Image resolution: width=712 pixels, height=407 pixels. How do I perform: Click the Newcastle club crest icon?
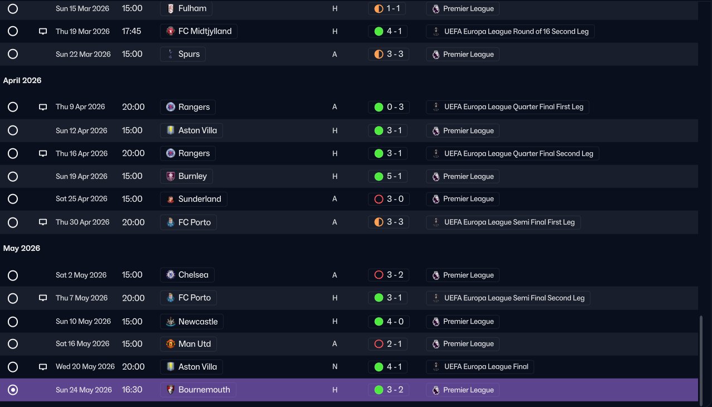coord(171,321)
